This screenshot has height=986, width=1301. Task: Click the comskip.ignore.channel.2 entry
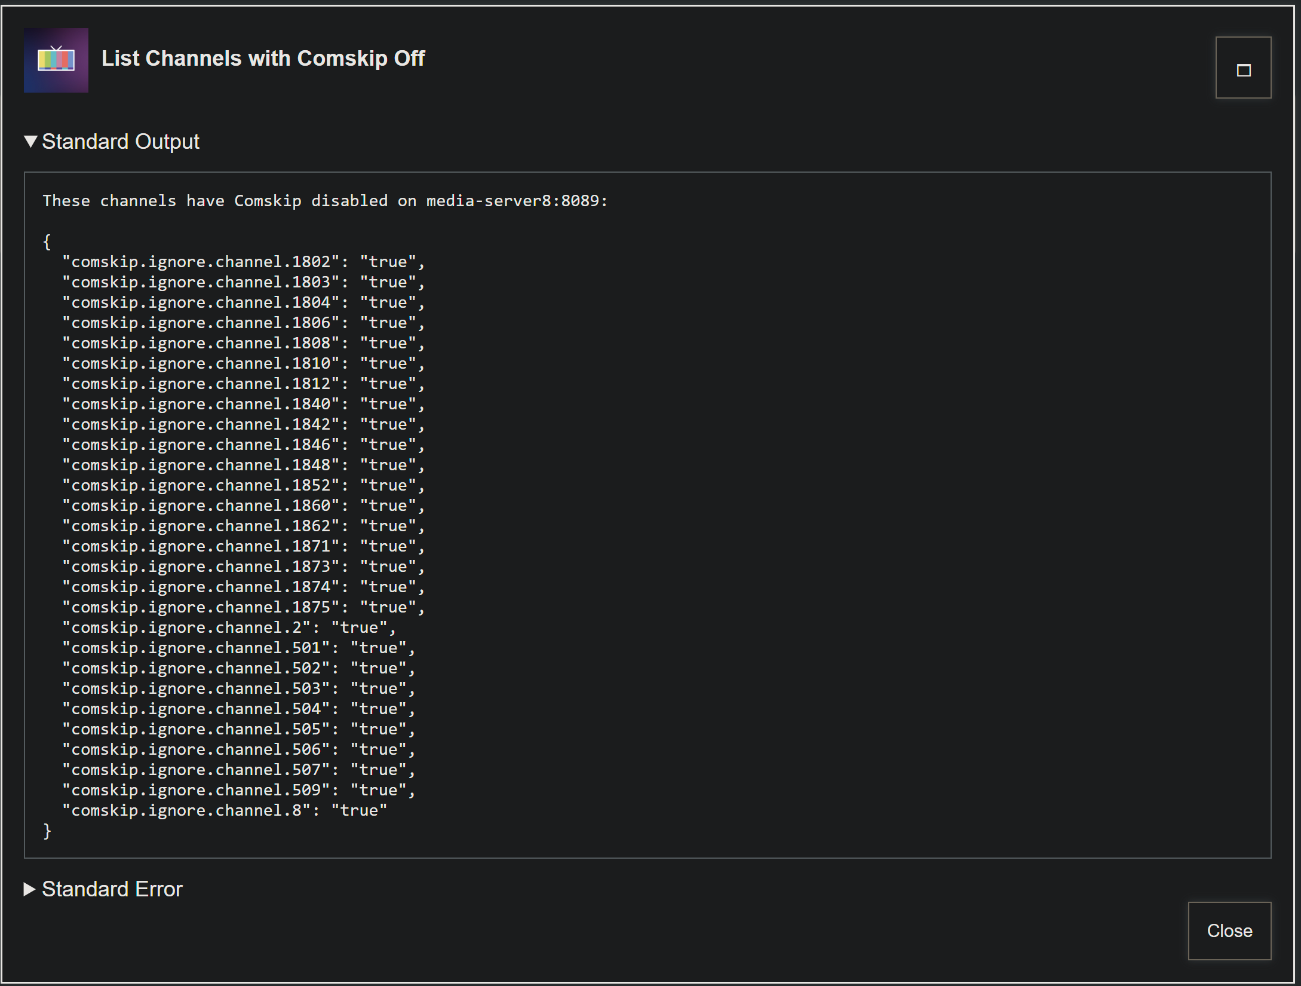point(229,627)
